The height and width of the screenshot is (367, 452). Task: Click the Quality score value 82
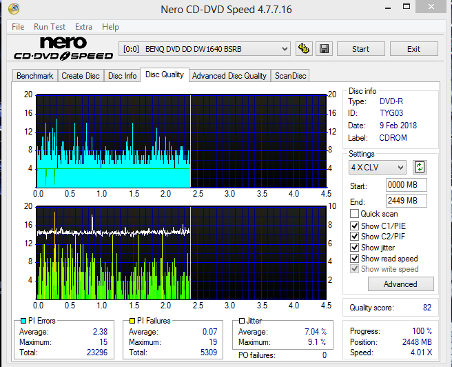coord(427,308)
